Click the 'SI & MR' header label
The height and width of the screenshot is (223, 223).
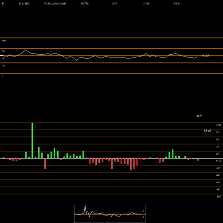(24, 4)
